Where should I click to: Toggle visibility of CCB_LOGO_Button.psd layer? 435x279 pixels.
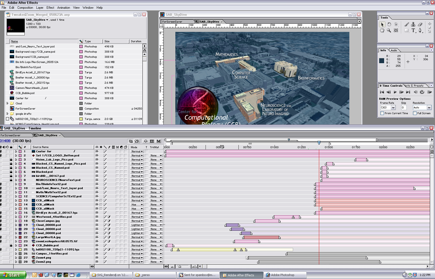pos(1,156)
